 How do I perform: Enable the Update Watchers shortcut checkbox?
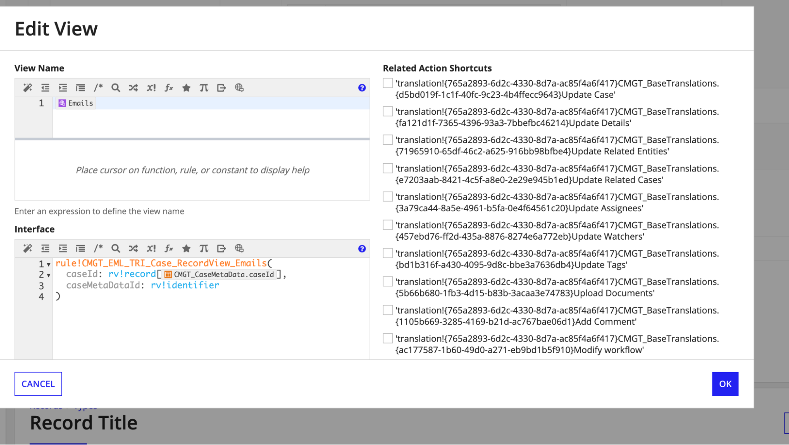coord(388,225)
